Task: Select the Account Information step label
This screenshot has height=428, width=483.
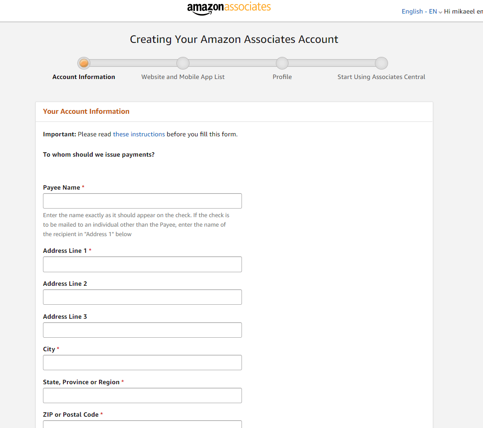Action: click(84, 77)
